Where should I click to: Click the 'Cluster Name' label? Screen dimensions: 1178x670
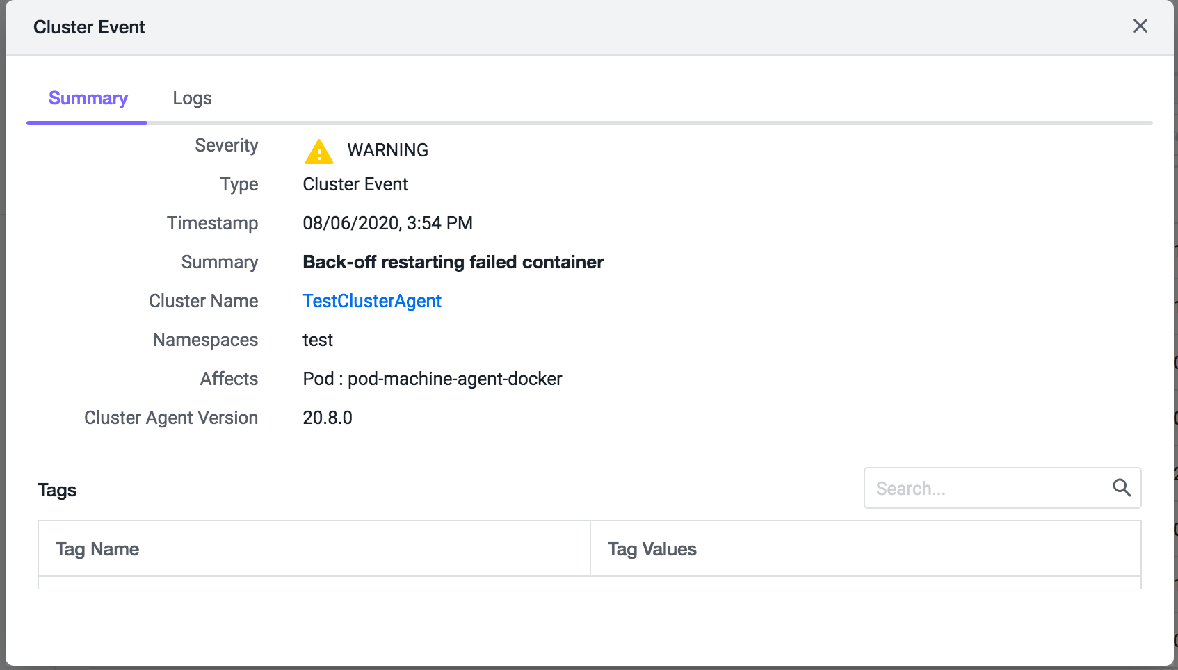204,301
